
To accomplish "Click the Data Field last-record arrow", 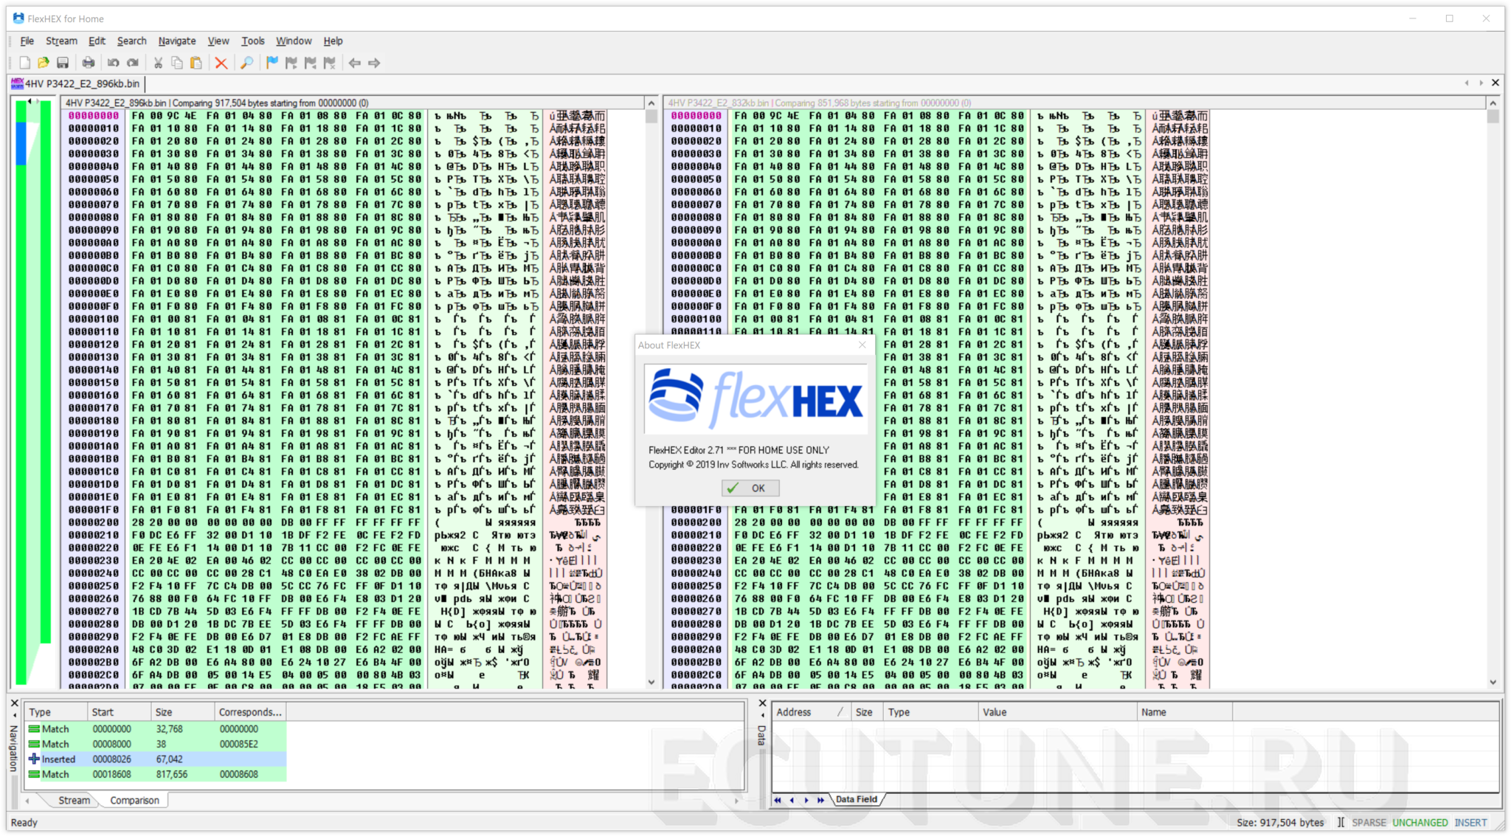I will point(820,800).
